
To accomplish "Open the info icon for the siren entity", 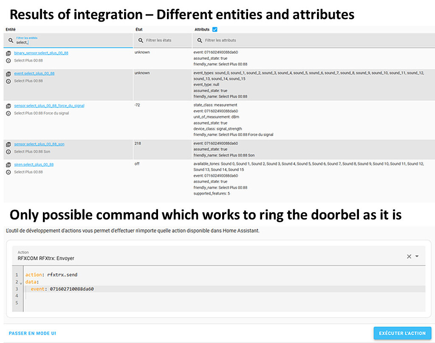I will (8, 172).
